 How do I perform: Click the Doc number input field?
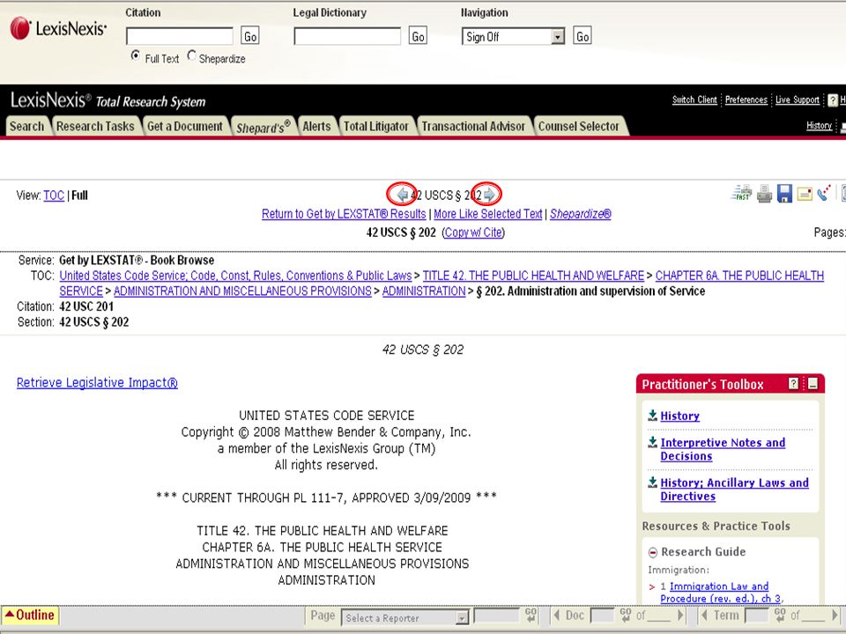(x=602, y=616)
